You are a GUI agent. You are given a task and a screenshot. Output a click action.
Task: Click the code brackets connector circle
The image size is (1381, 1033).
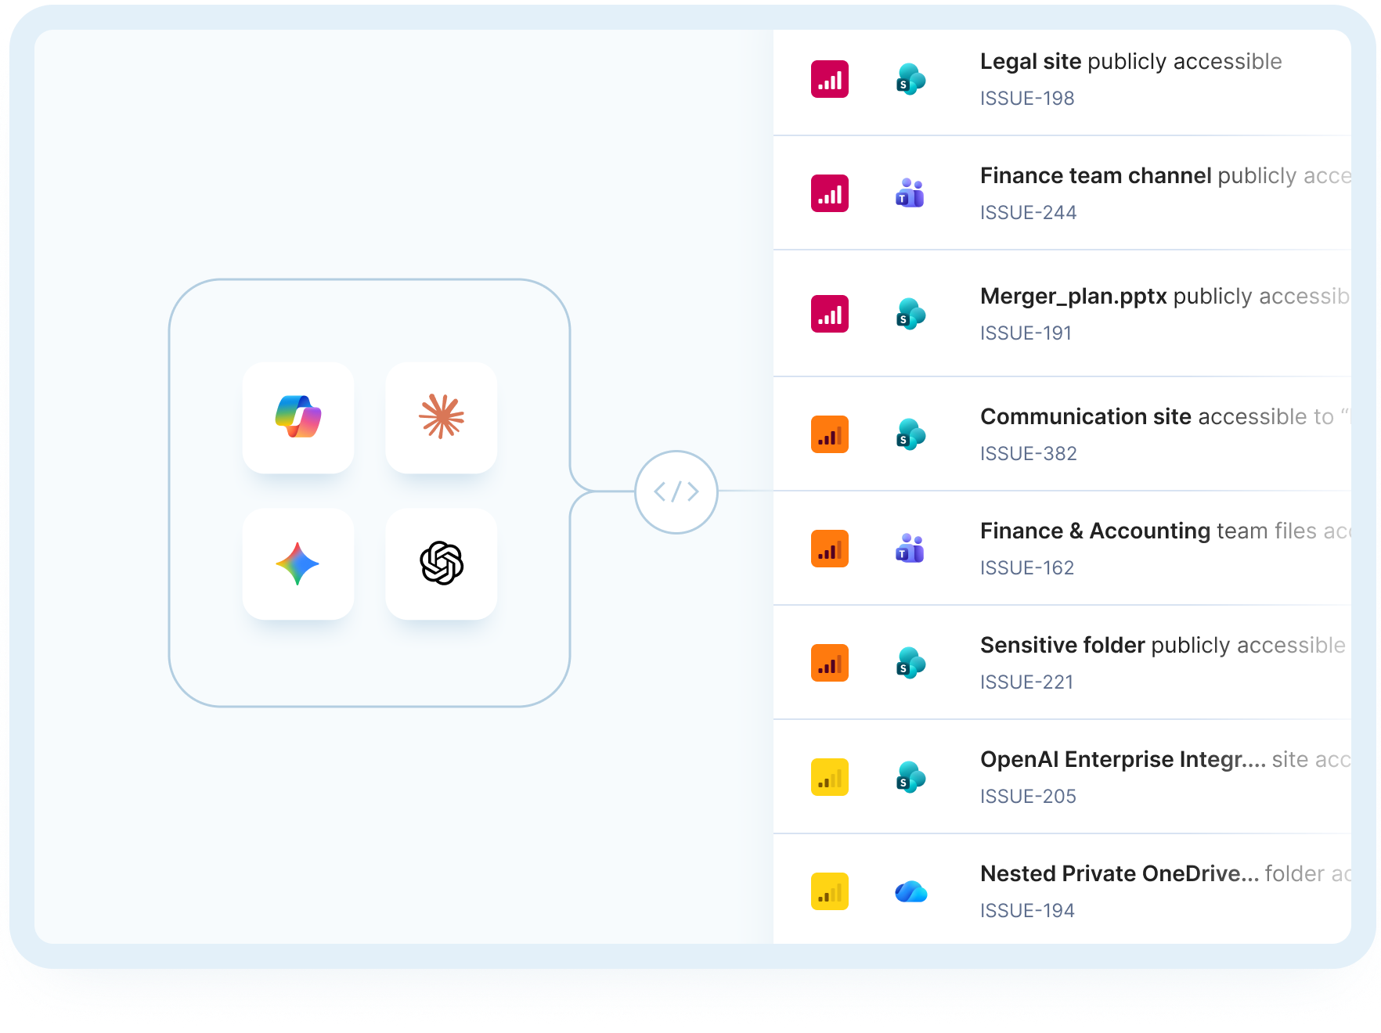[676, 491]
